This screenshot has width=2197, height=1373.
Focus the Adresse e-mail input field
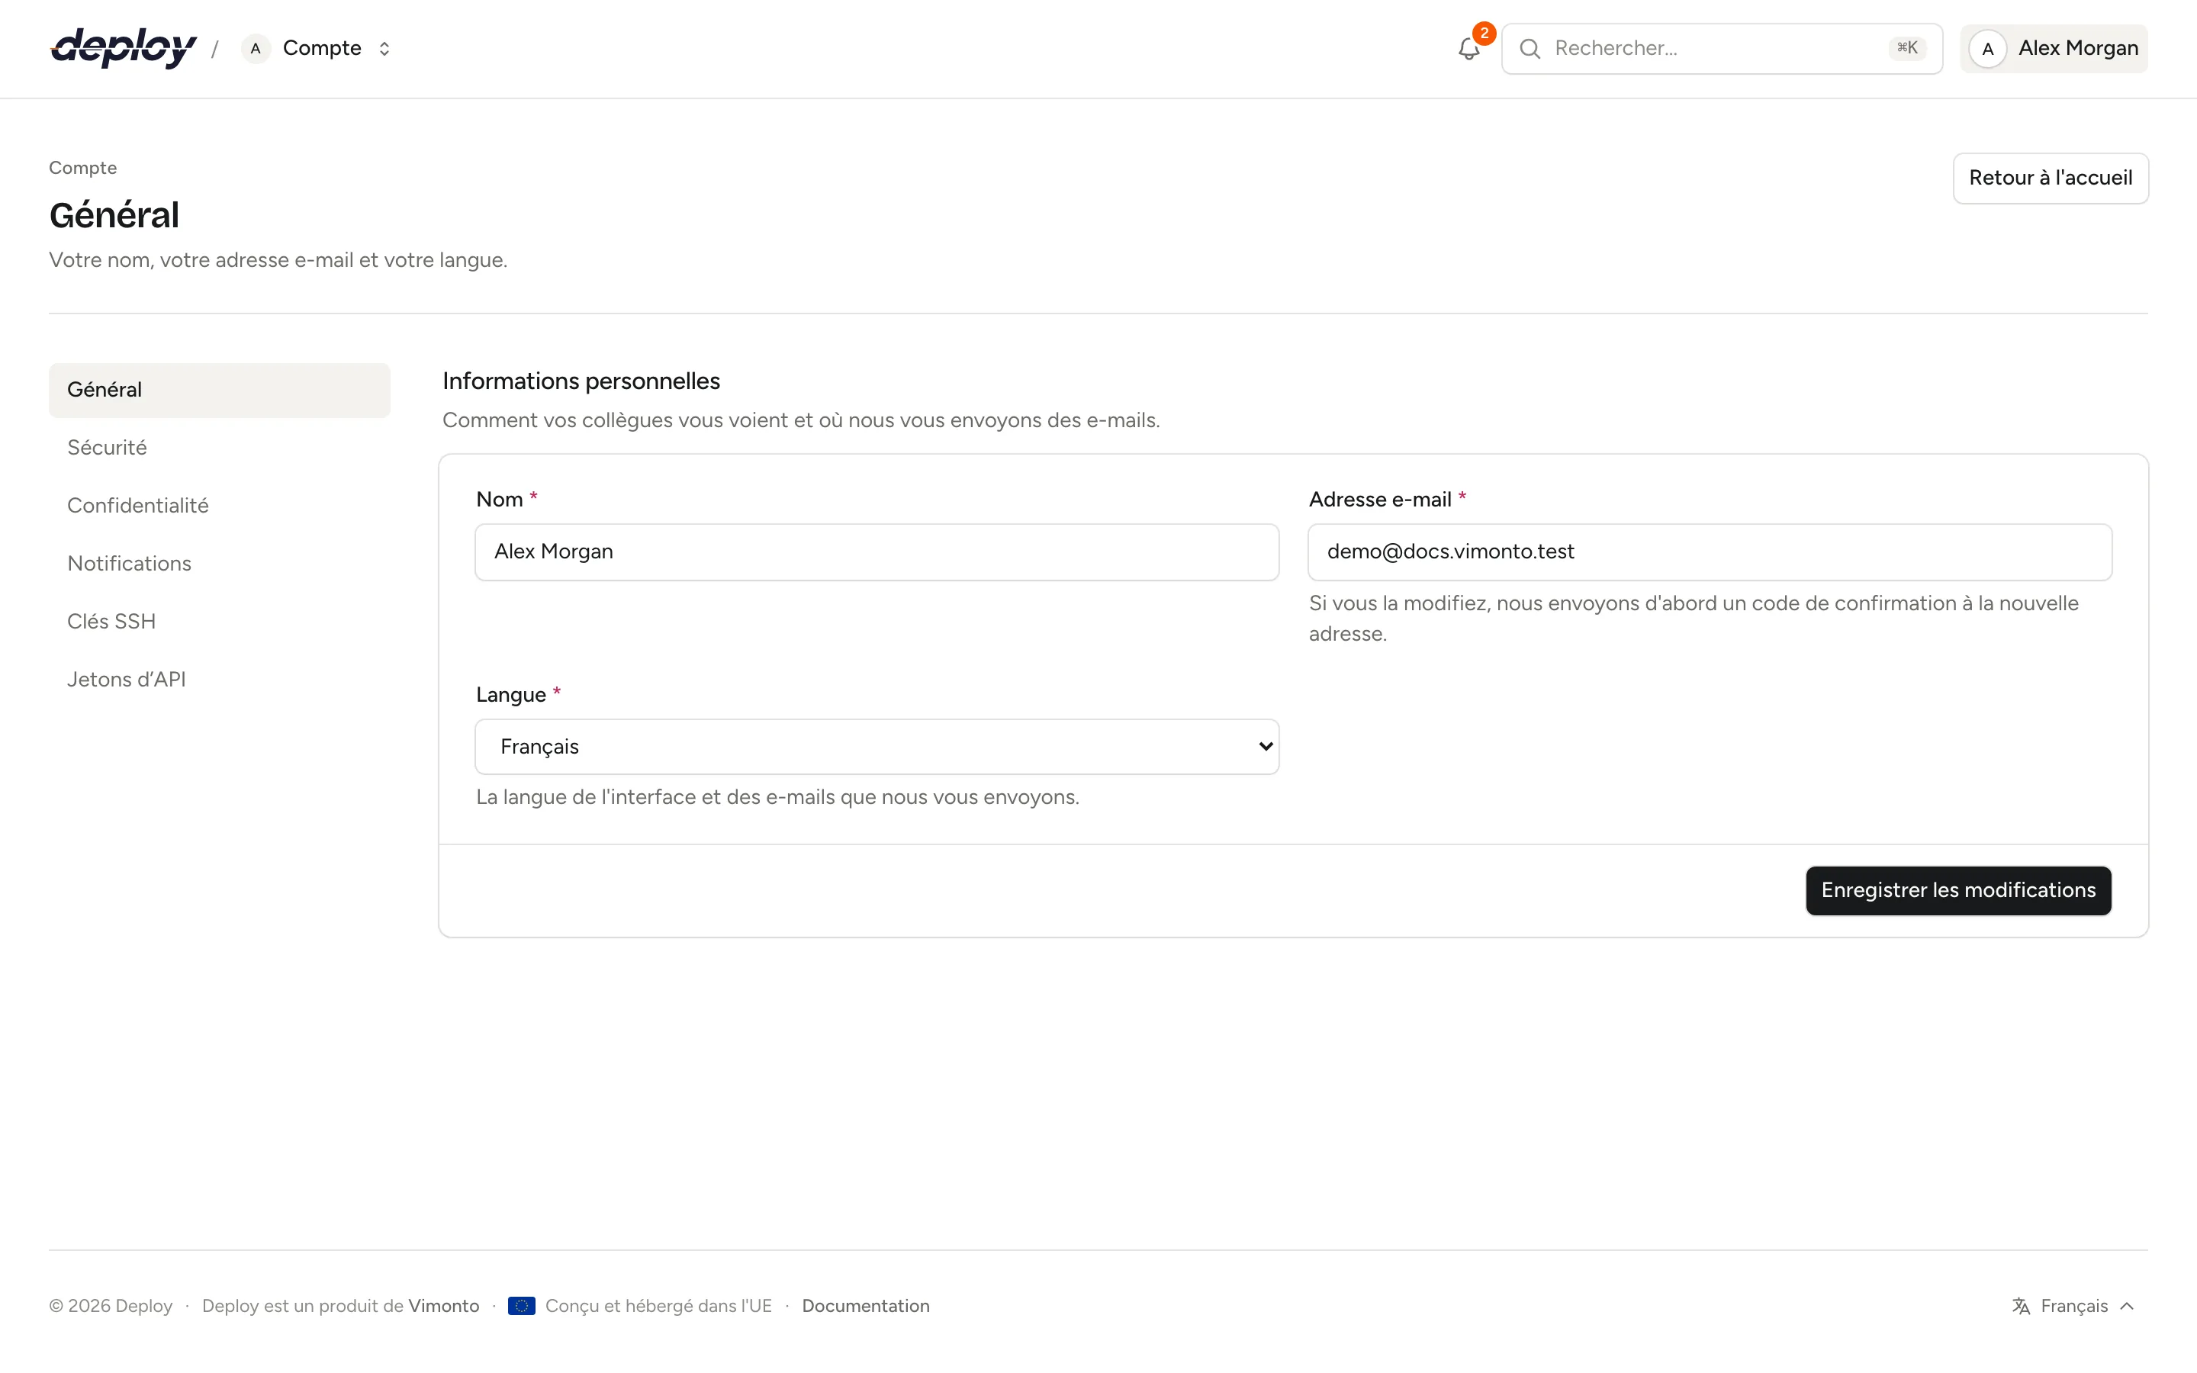click(1710, 552)
